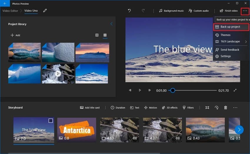Screen dimensions: 250x154
Task: Step back one frame in preview
Action: click(x=130, y=90)
